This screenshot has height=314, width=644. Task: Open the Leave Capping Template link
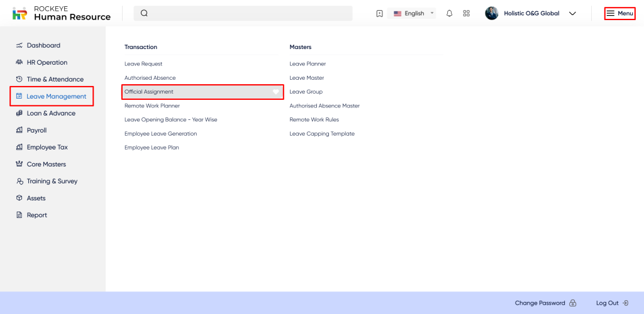(322, 134)
